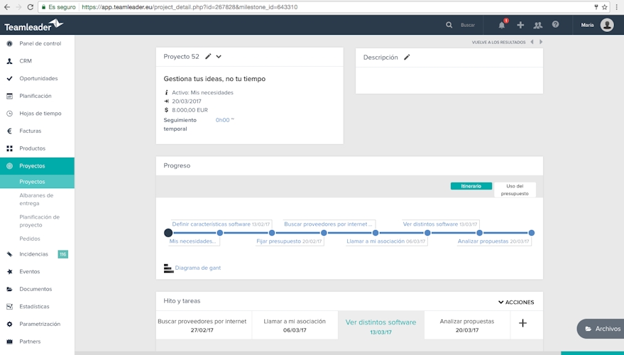The height and width of the screenshot is (355, 624).
Task: Go to previous result arrow
Action: click(532, 42)
